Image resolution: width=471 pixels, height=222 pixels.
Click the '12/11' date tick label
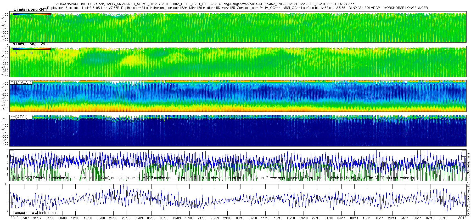pos(367,218)
